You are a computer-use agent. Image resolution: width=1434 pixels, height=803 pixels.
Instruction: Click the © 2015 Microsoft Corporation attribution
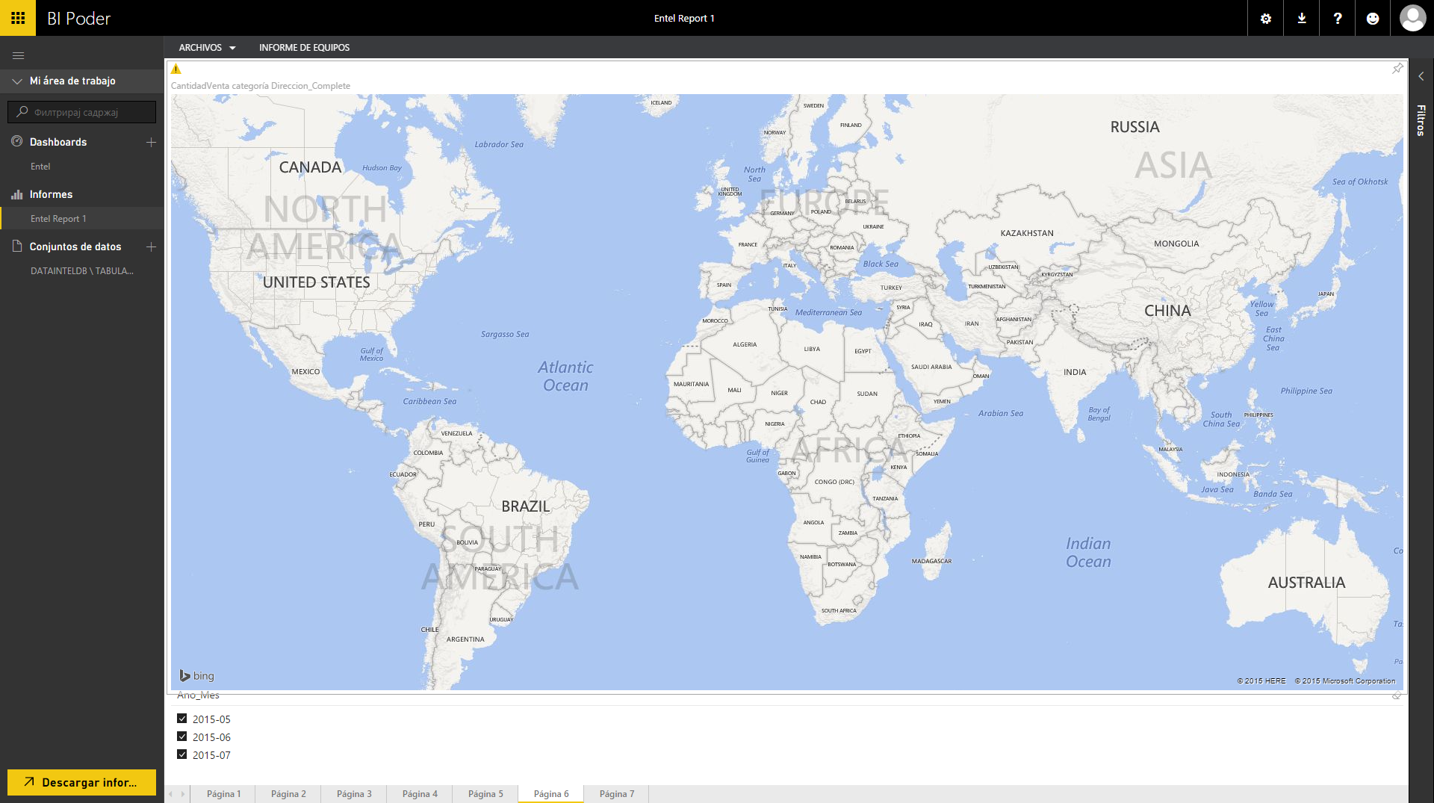pos(1345,681)
